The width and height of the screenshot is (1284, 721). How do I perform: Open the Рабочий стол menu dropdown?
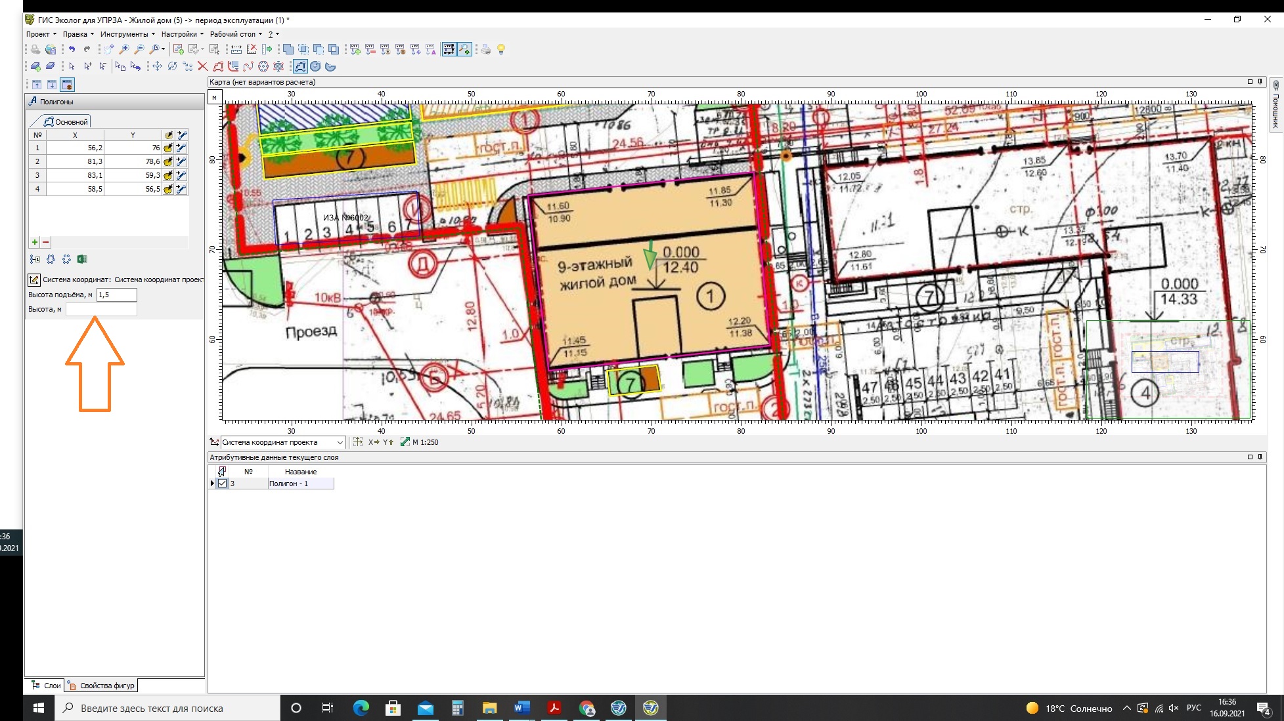(x=236, y=34)
